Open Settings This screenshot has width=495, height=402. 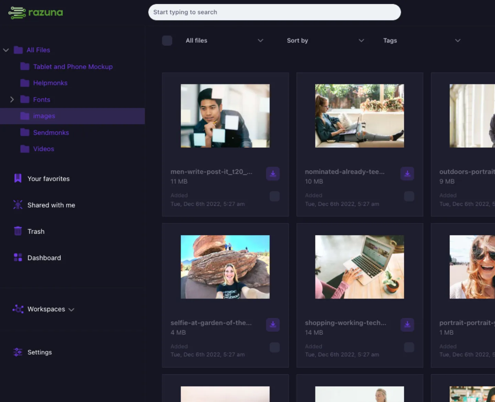[x=40, y=352]
